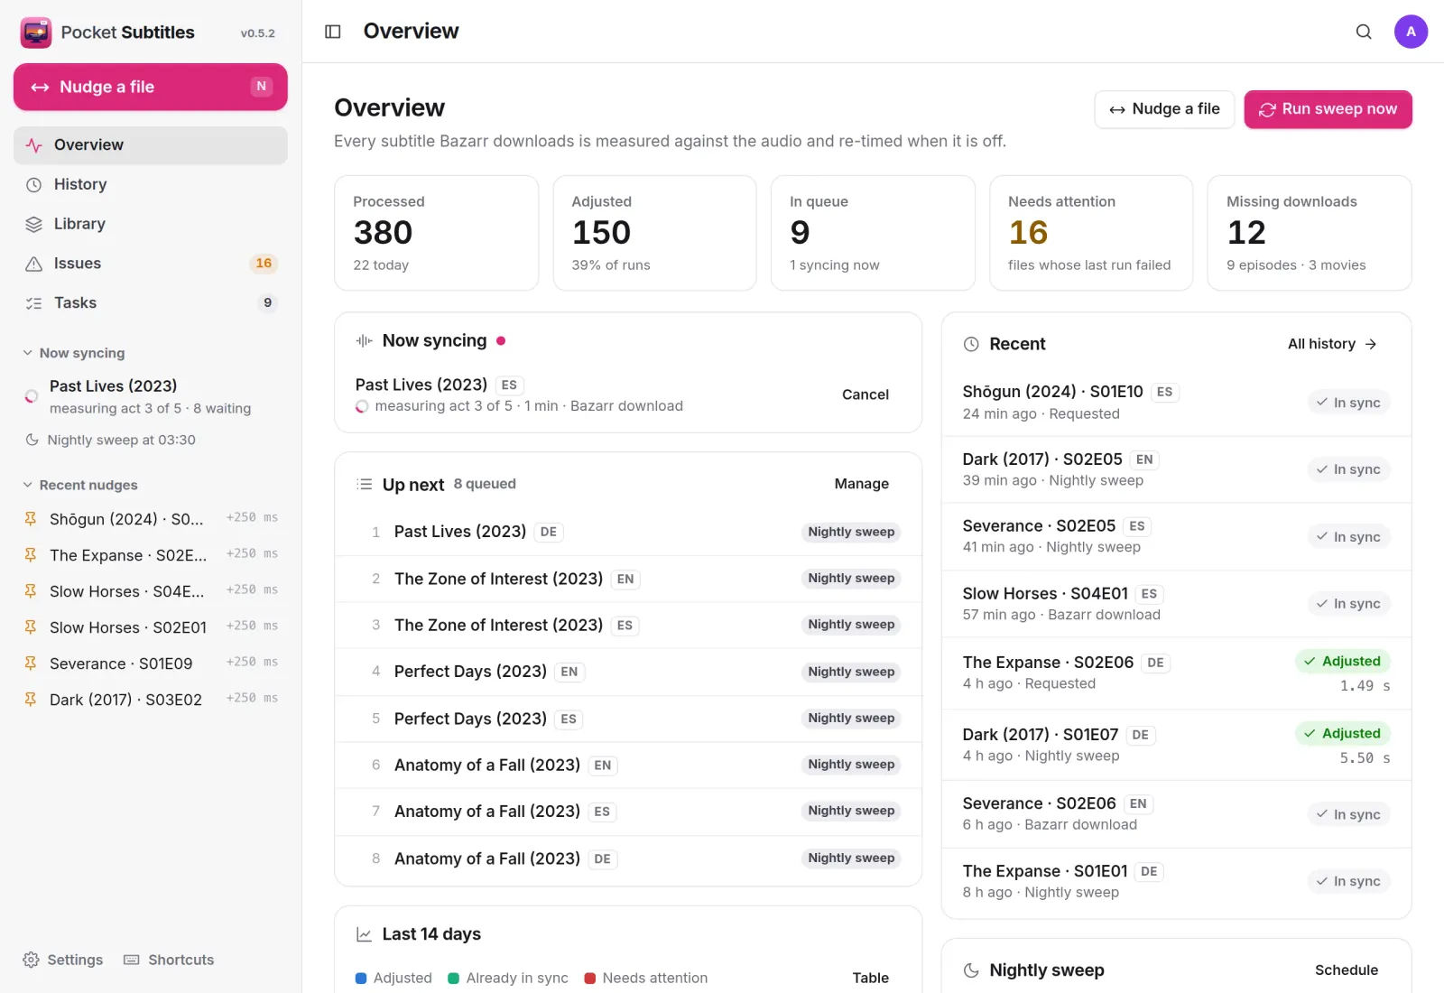Toggle the sidebar panel icon
The width and height of the screenshot is (1444, 993).
333,32
